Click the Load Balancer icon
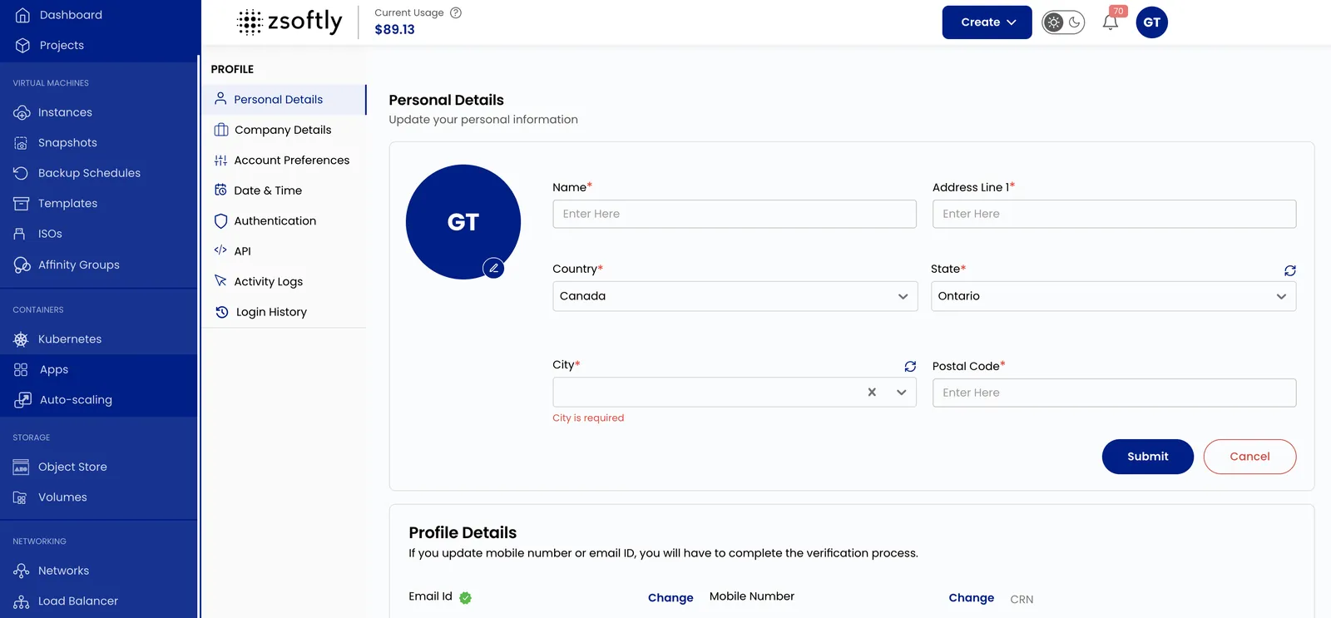Screen dimensions: 1331x618 coord(21,601)
